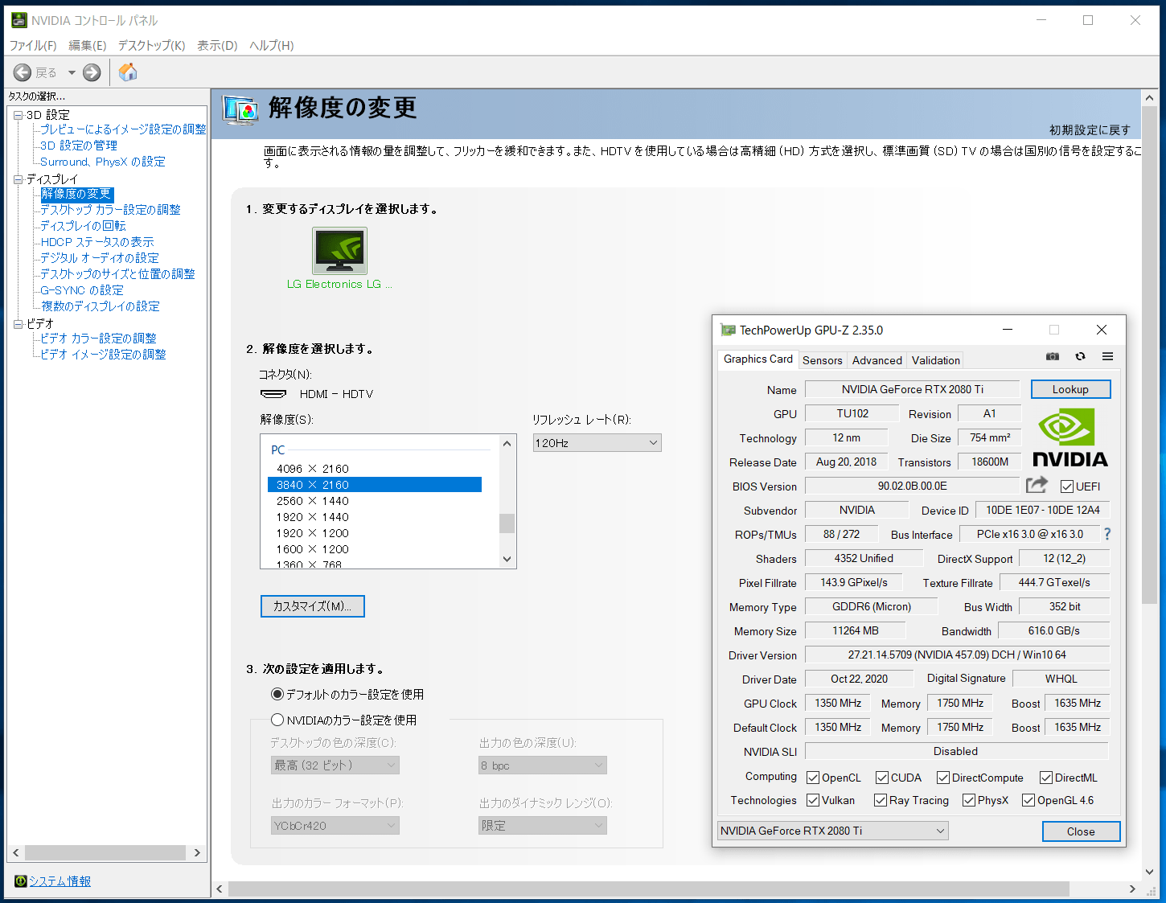Screen dimensions: 1166x903
Task: Open the ファイル(F) menu
Action: coord(33,46)
